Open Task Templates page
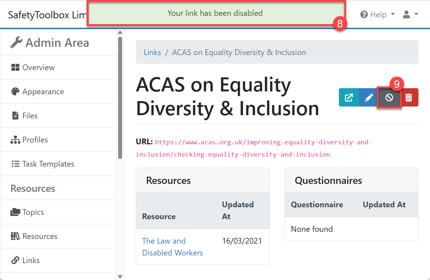Viewport: 430px width, 280px height. tap(58, 164)
